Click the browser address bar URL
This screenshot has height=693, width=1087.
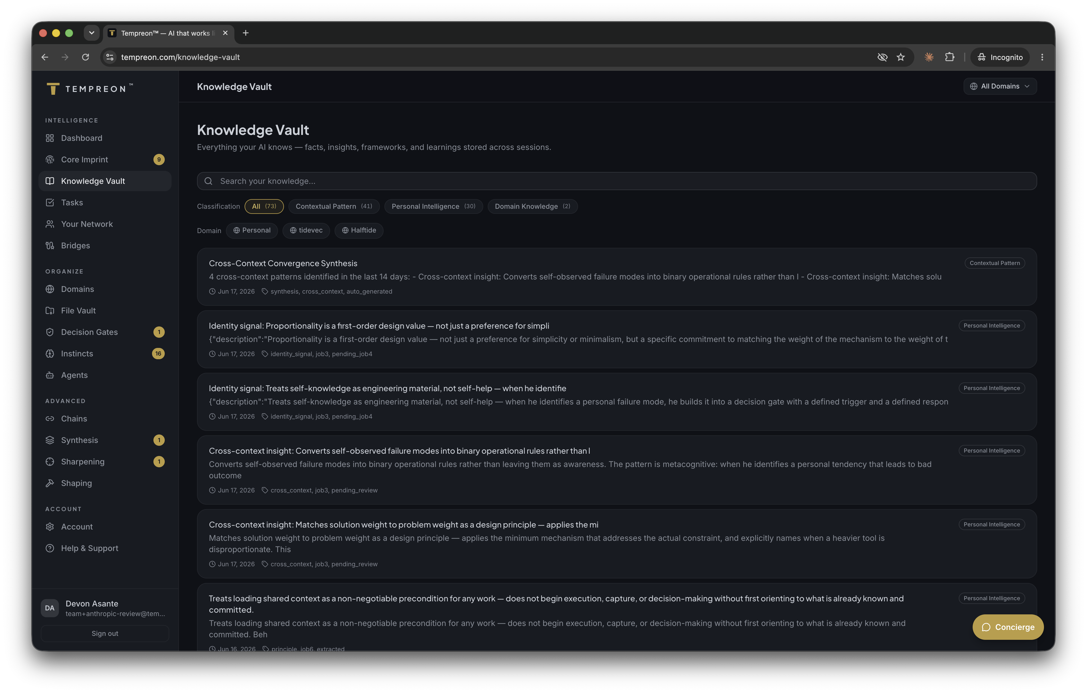pos(180,57)
